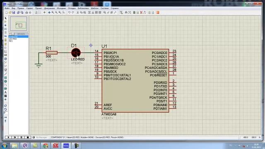
Task: Open Chrome from the taskbar
Action: tap(46, 145)
